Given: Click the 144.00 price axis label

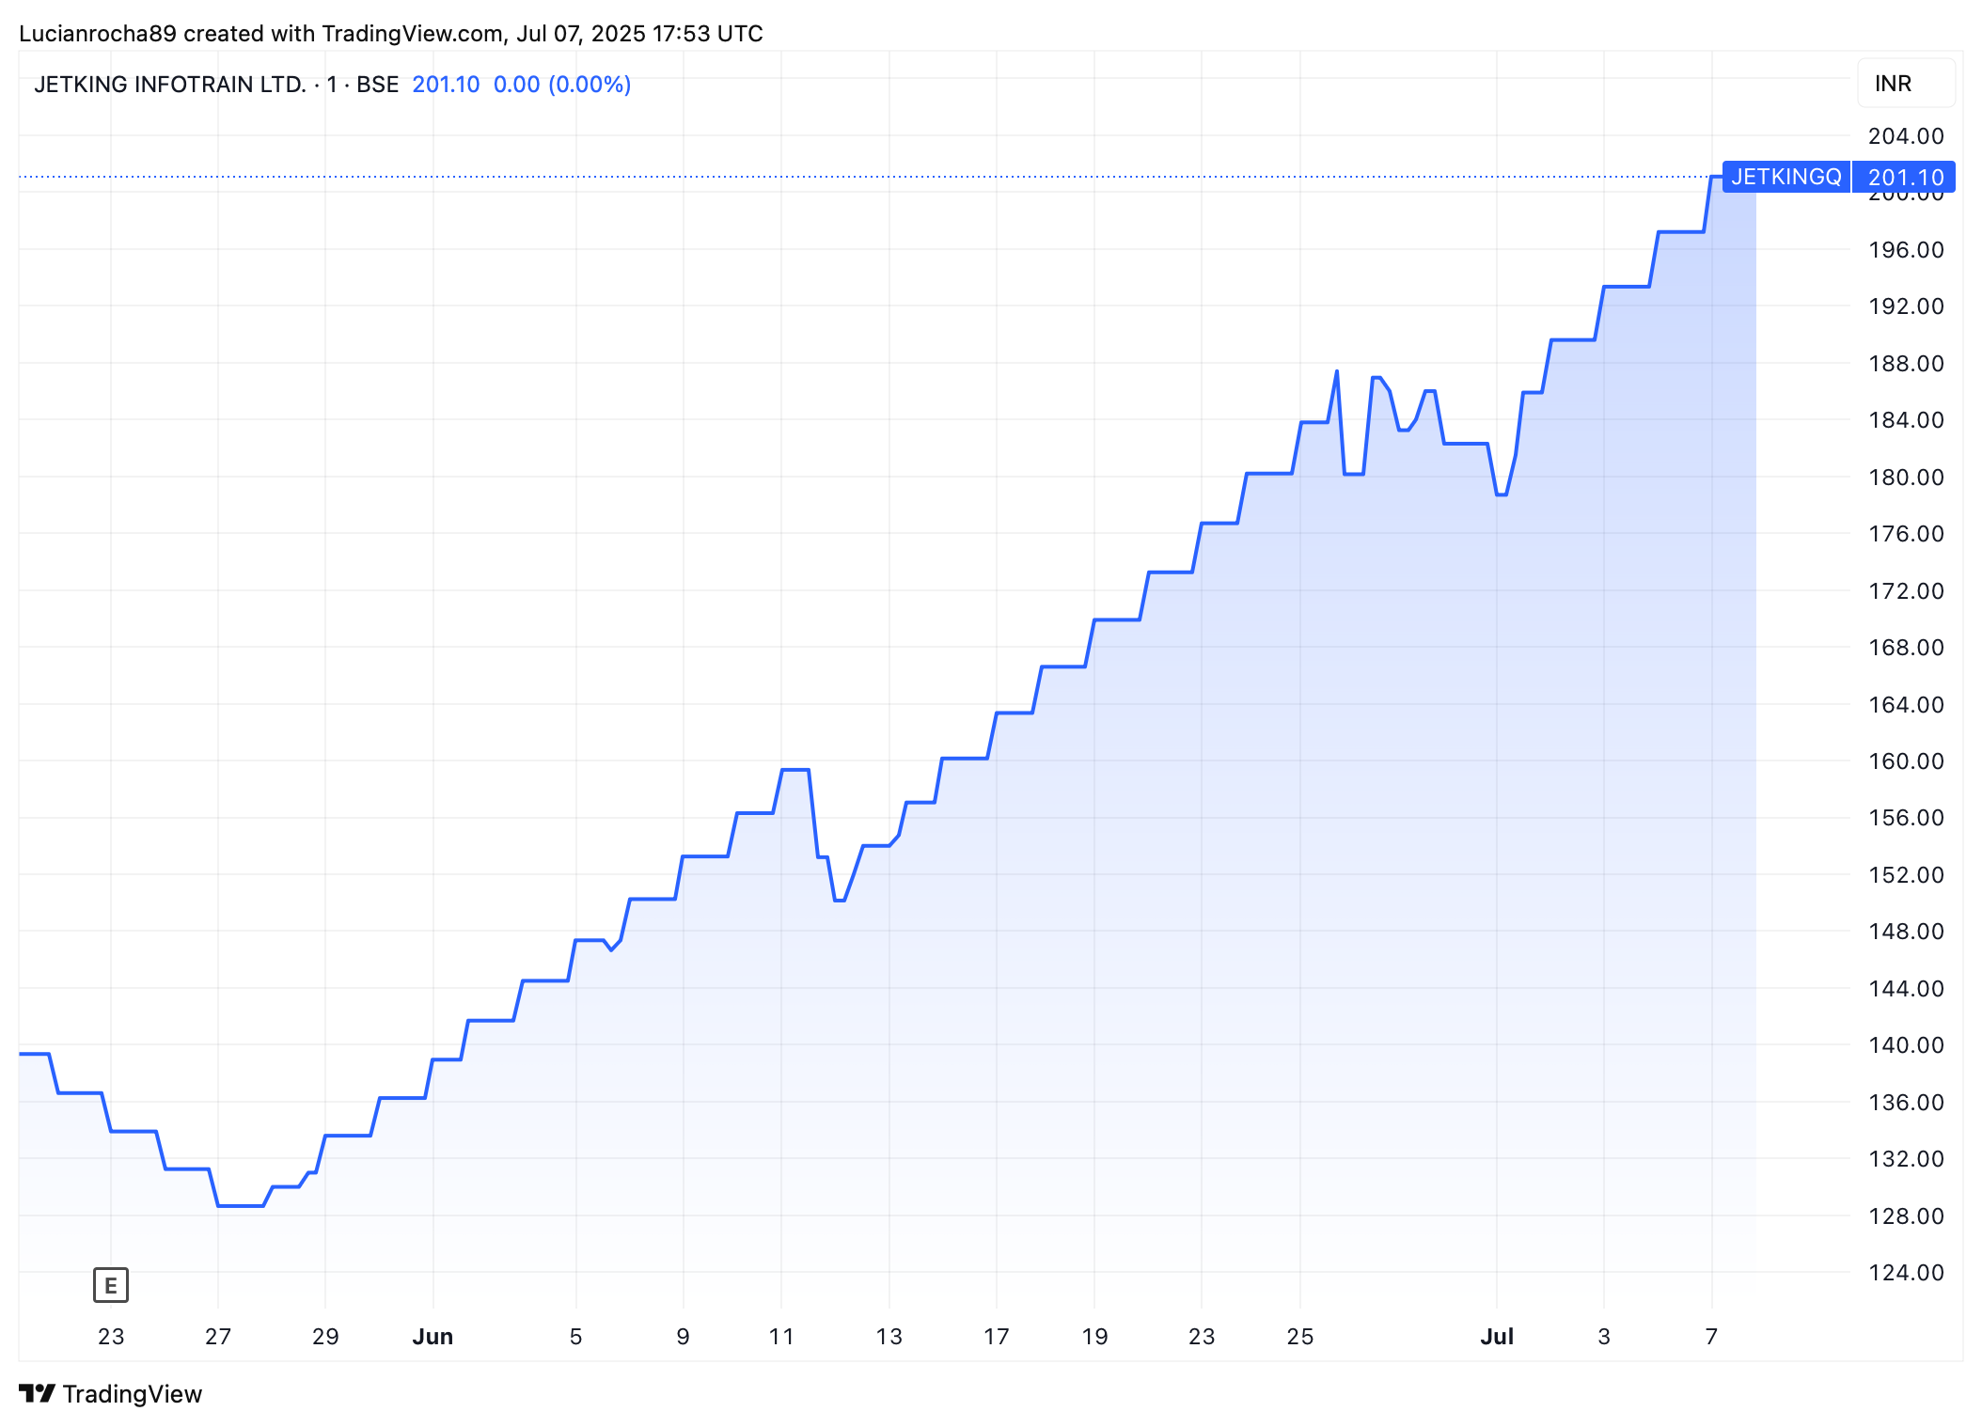Looking at the screenshot, I should click(x=1906, y=989).
